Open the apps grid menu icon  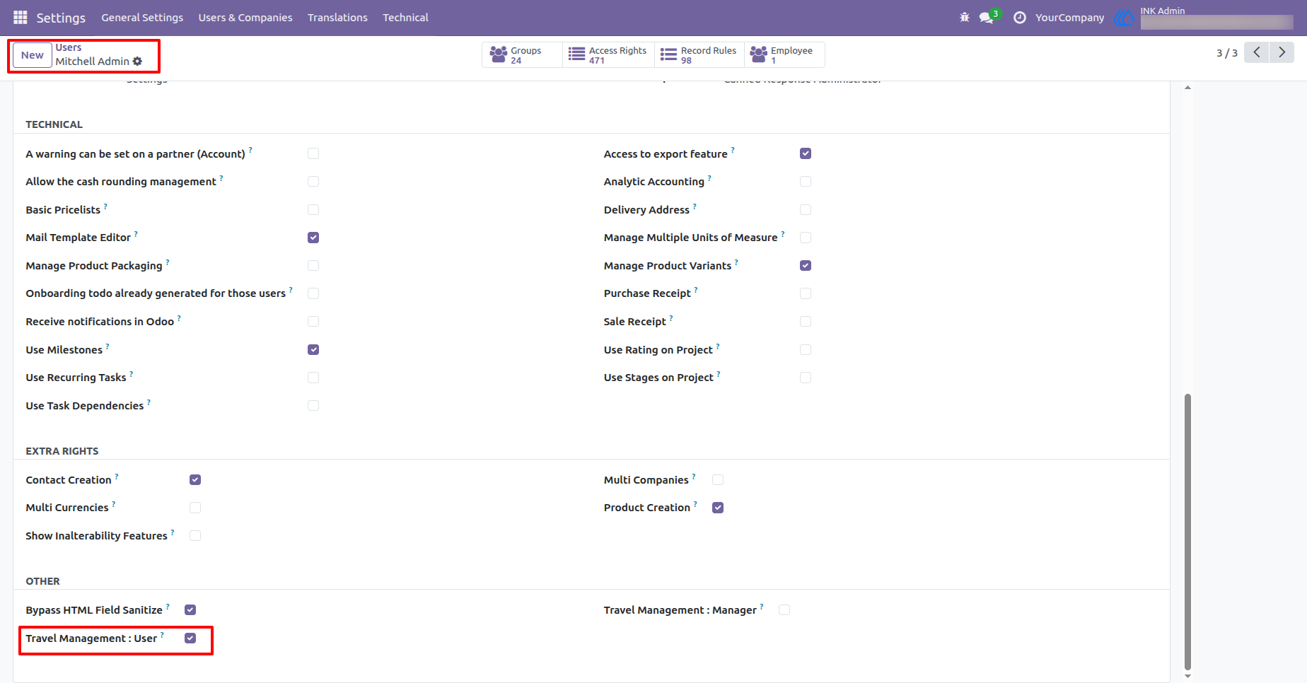21,17
